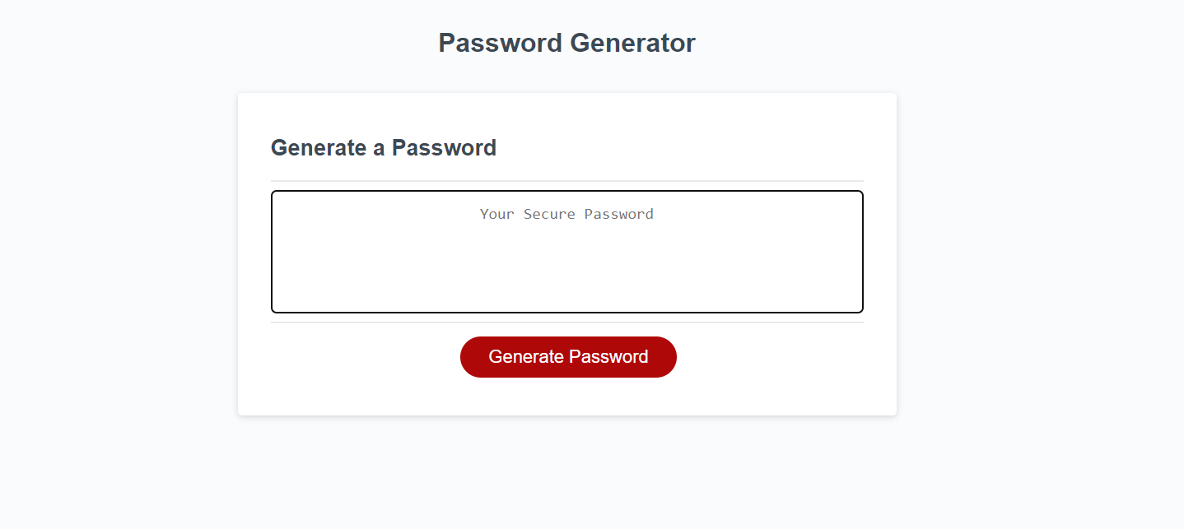
Task: Click below the Generate Password button
Action: [x=567, y=395]
